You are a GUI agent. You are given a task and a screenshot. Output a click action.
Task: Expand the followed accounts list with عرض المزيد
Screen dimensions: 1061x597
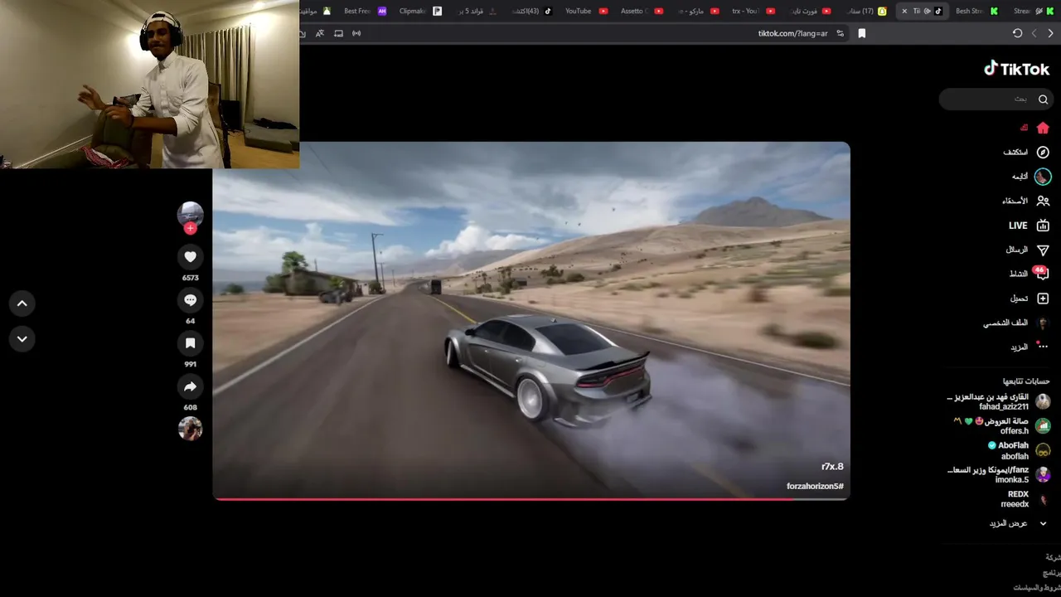click(x=1018, y=523)
